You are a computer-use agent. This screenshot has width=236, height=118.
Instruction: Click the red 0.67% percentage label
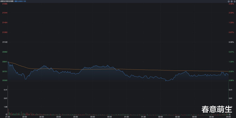click(231, 32)
